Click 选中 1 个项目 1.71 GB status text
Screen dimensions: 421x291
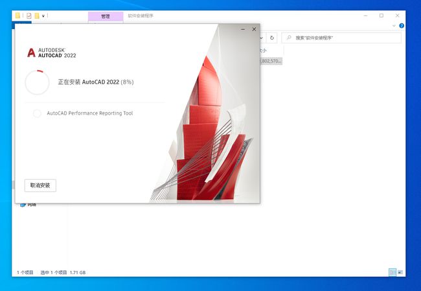coord(63,272)
